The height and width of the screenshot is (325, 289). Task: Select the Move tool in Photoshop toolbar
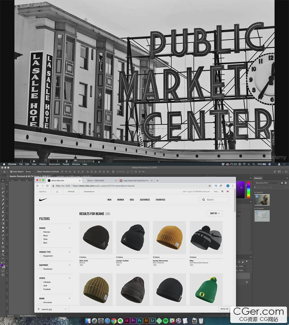pyautogui.click(x=3, y=180)
